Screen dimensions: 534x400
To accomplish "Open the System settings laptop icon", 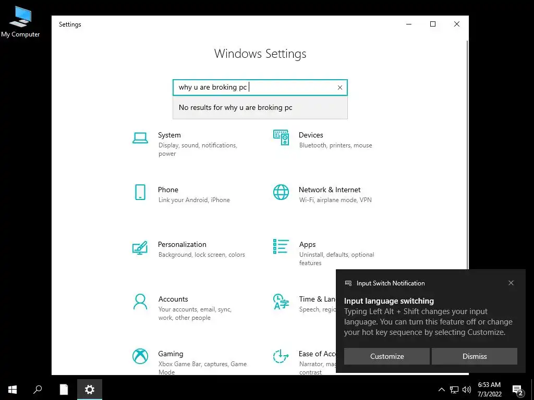I will [140, 138].
